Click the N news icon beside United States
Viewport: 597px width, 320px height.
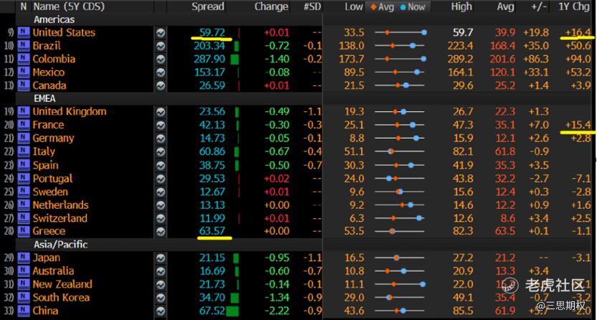point(24,33)
